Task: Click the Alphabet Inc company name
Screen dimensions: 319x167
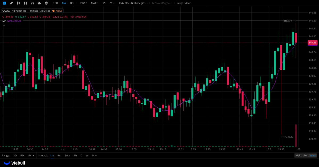Action: point(19,11)
